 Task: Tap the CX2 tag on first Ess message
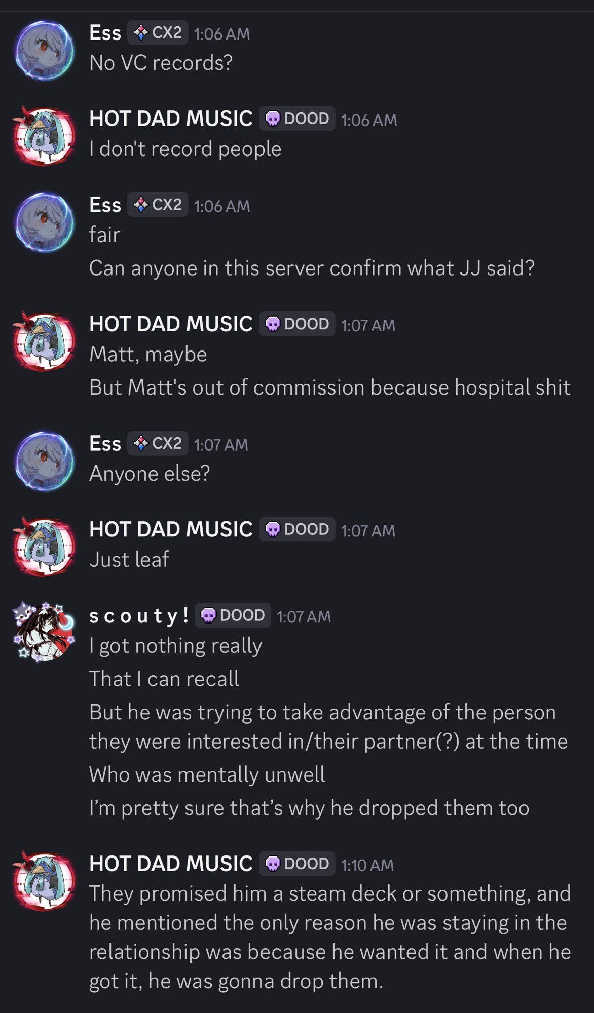click(158, 32)
